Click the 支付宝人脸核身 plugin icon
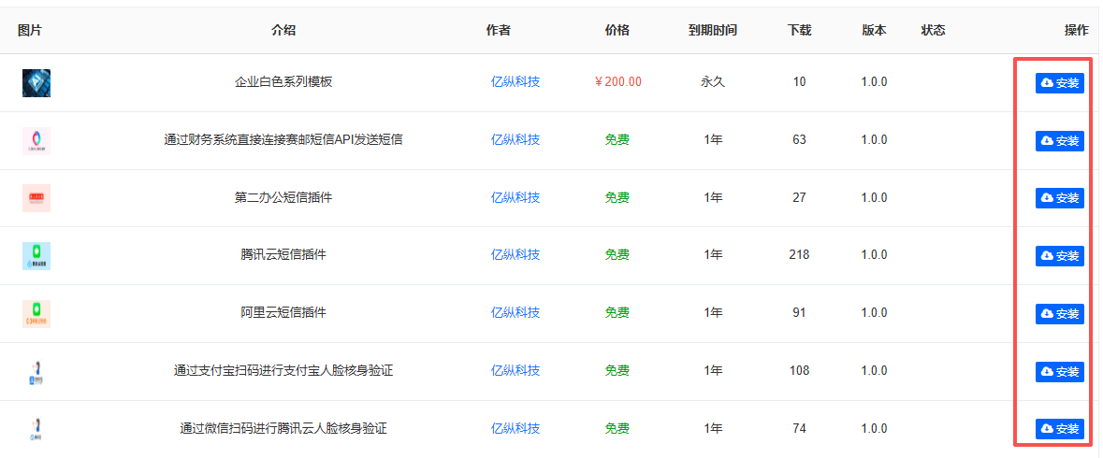 (x=36, y=372)
